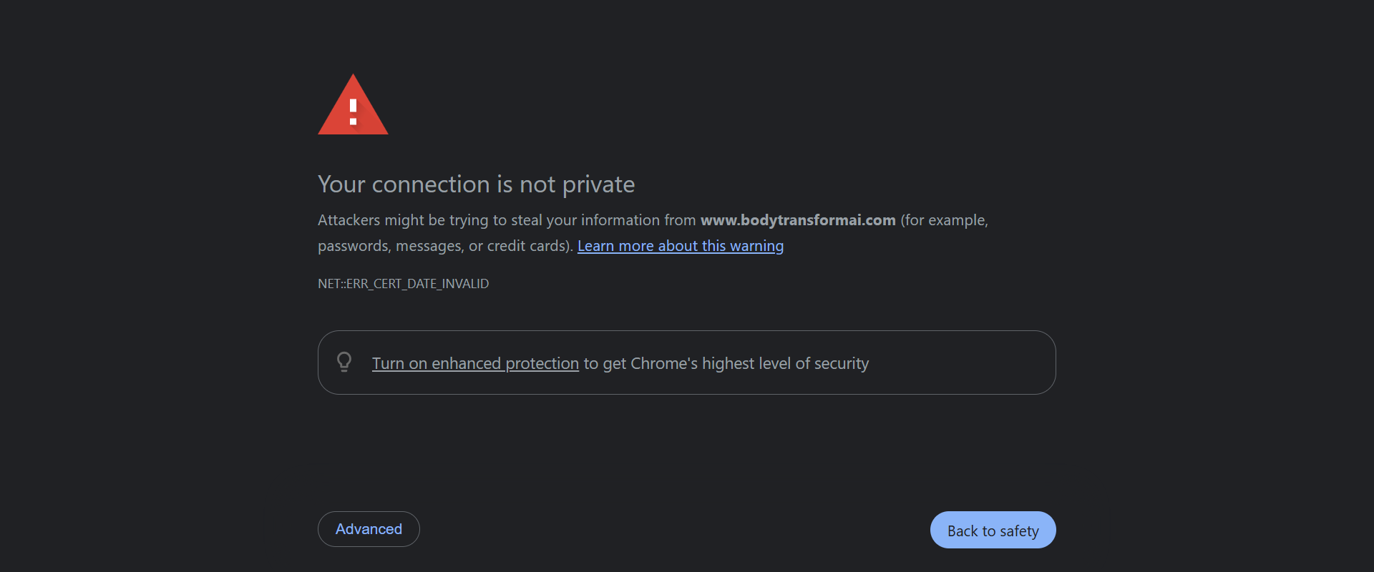The height and width of the screenshot is (572, 1374).
Task: Click the word "warning" in the Learn more link
Action: point(756,246)
